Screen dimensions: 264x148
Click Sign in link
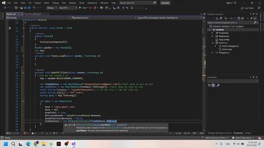(229, 3)
